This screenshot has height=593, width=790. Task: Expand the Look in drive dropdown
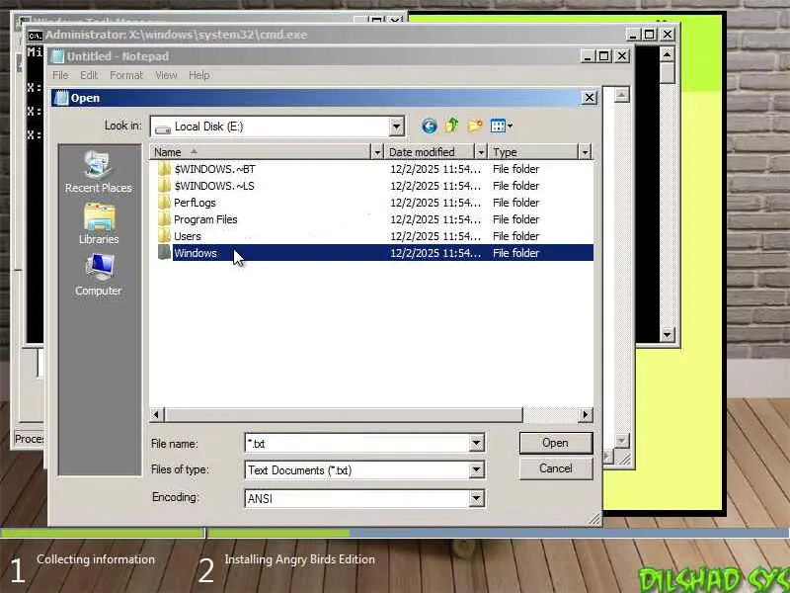coord(397,127)
